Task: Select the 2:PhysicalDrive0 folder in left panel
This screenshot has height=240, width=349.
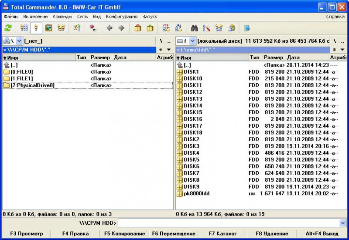Action: point(32,85)
